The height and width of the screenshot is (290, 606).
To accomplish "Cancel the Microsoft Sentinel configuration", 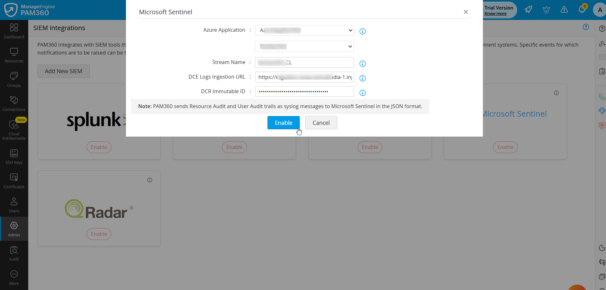I will pyautogui.click(x=321, y=123).
